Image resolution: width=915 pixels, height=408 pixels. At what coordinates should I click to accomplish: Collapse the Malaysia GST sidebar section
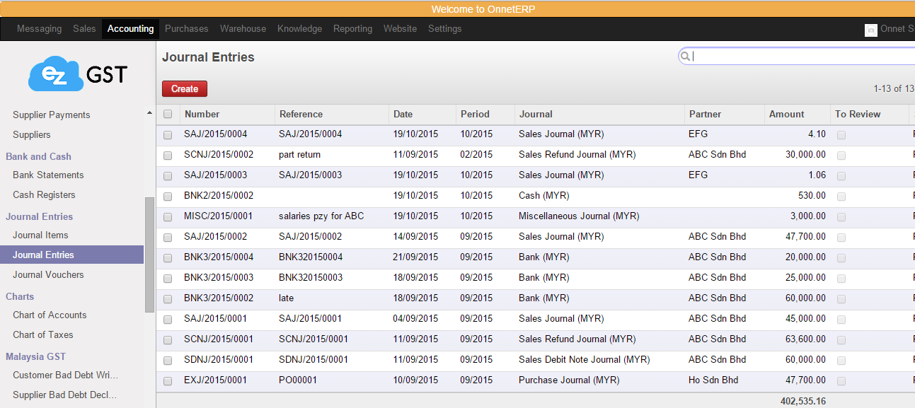(x=37, y=356)
